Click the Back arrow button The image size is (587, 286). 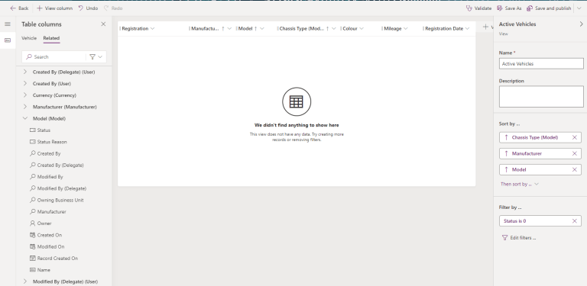click(x=19, y=8)
